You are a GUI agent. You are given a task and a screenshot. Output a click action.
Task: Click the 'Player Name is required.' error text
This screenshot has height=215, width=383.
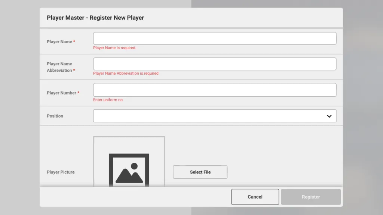point(114,48)
